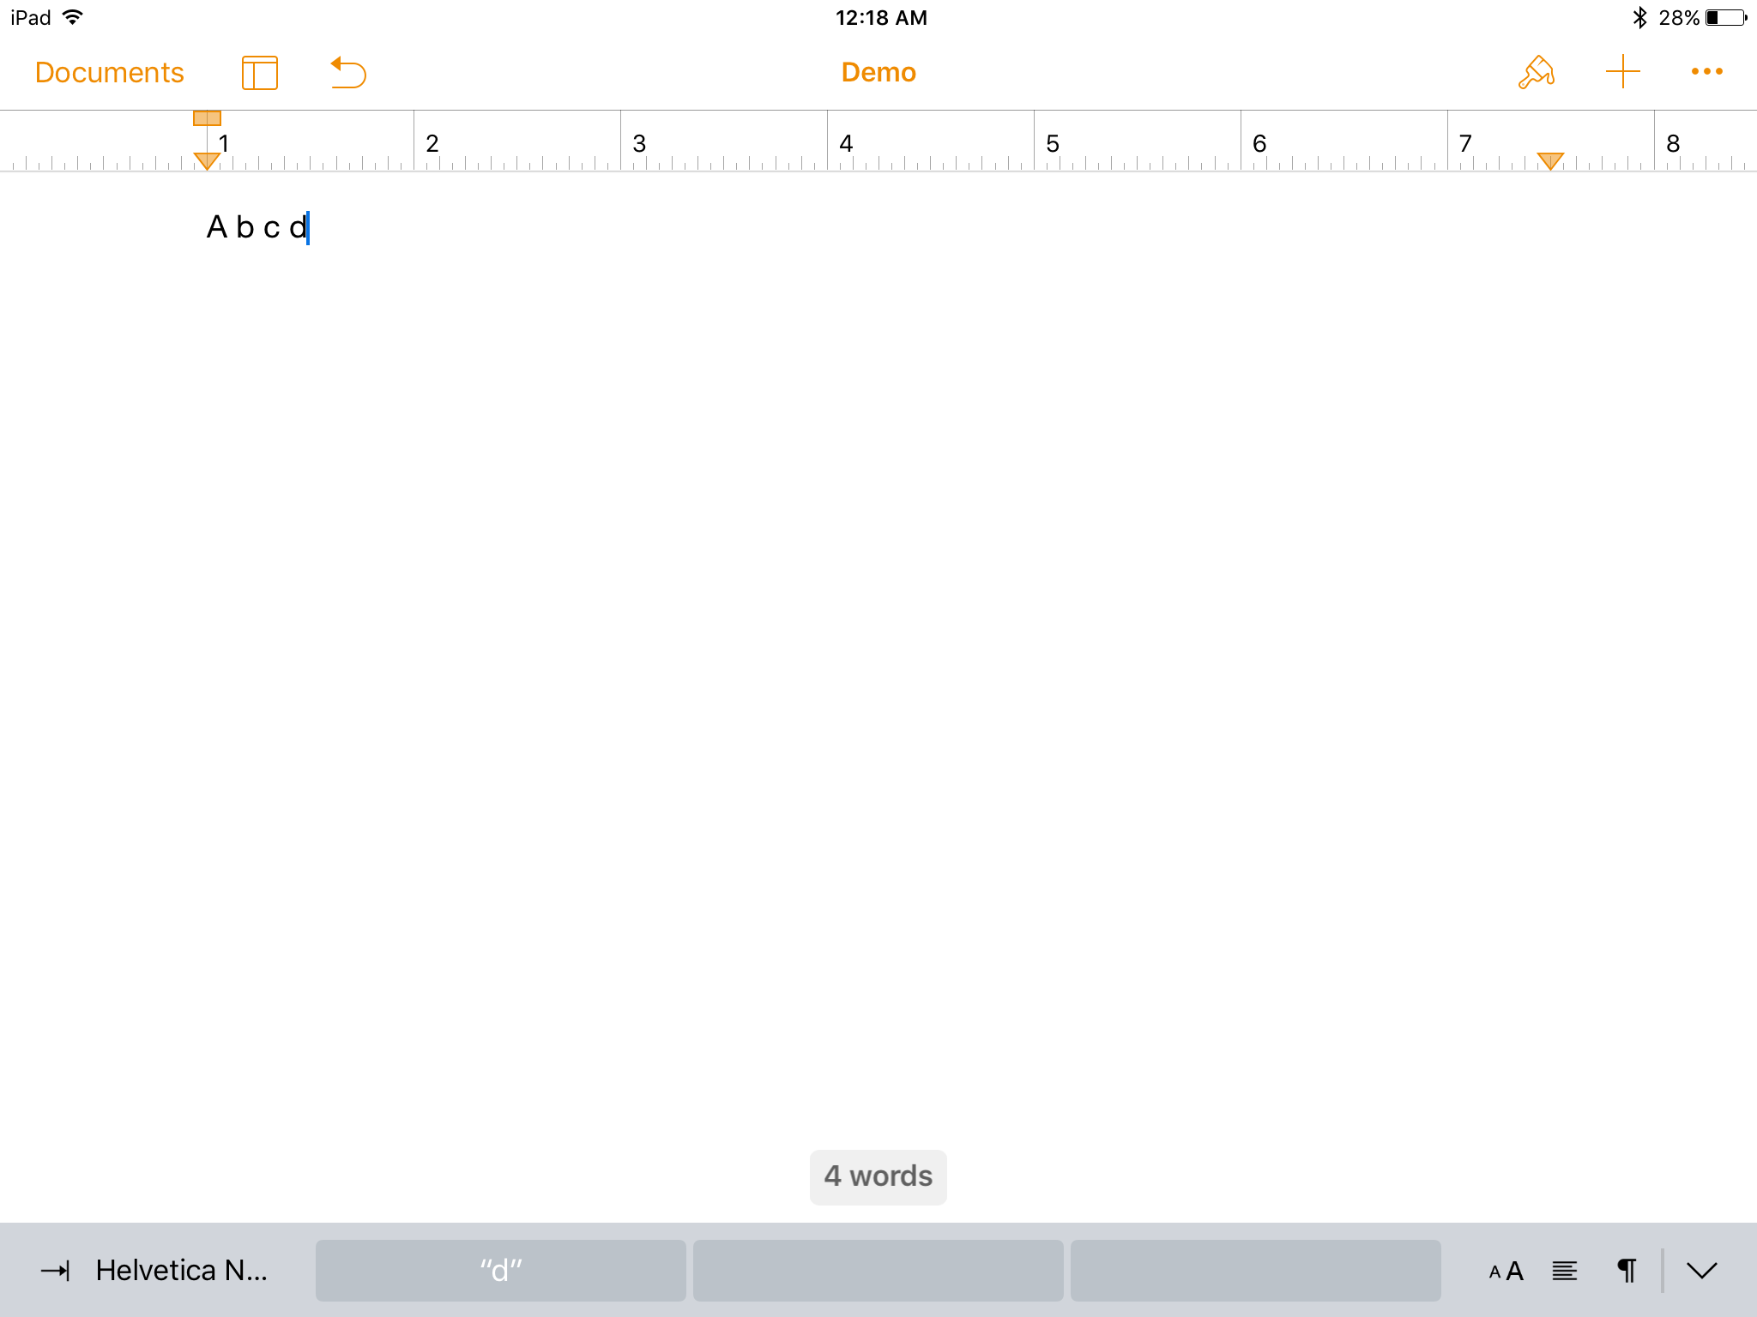
Task: Toggle the 4 words count display
Action: coord(878,1176)
